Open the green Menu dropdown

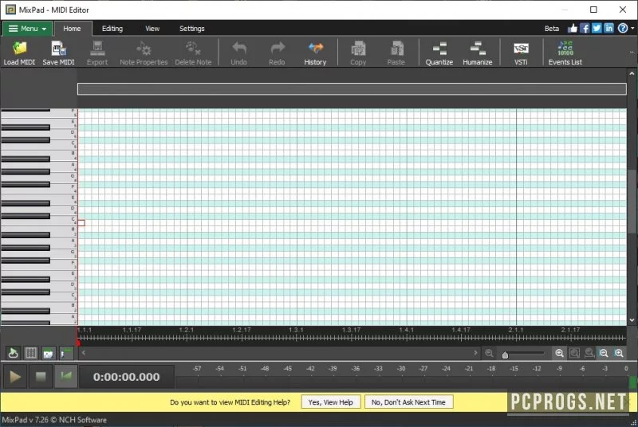[27, 29]
